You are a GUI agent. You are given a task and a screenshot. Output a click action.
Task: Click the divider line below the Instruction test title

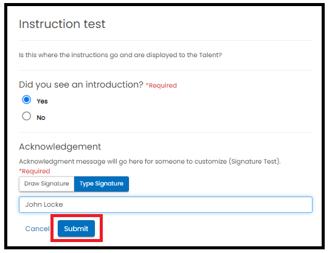[x=165, y=40]
